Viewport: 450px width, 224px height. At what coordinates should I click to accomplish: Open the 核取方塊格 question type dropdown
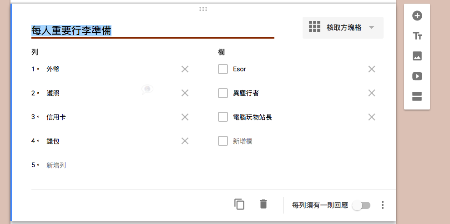(x=343, y=28)
